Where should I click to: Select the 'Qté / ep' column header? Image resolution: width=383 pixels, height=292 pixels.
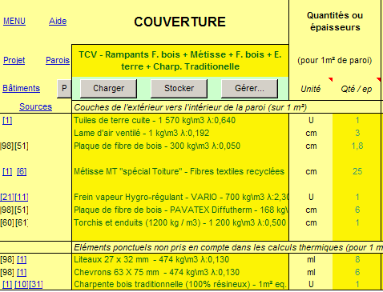[x=357, y=89]
